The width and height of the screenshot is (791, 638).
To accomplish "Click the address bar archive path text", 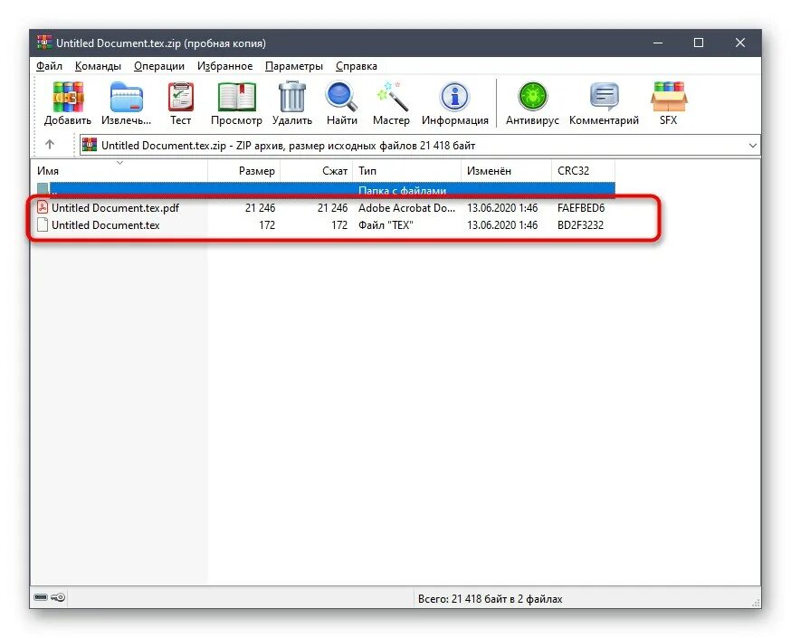I will click(288, 146).
